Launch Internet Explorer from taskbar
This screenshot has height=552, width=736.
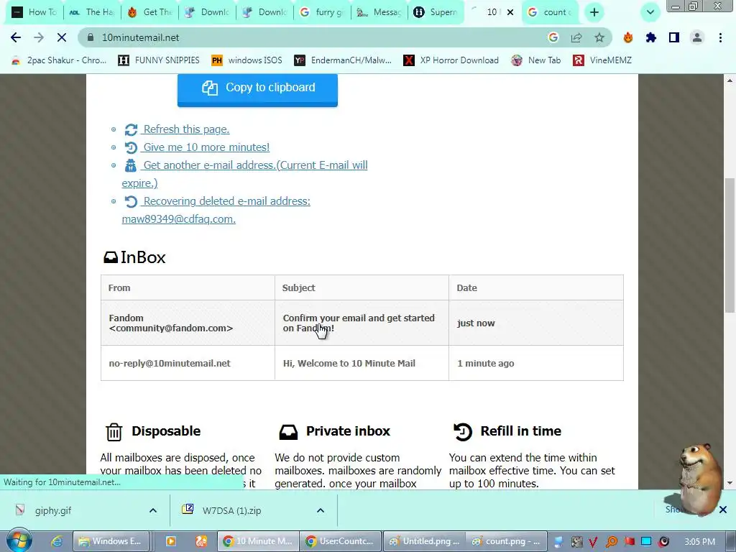tap(57, 541)
